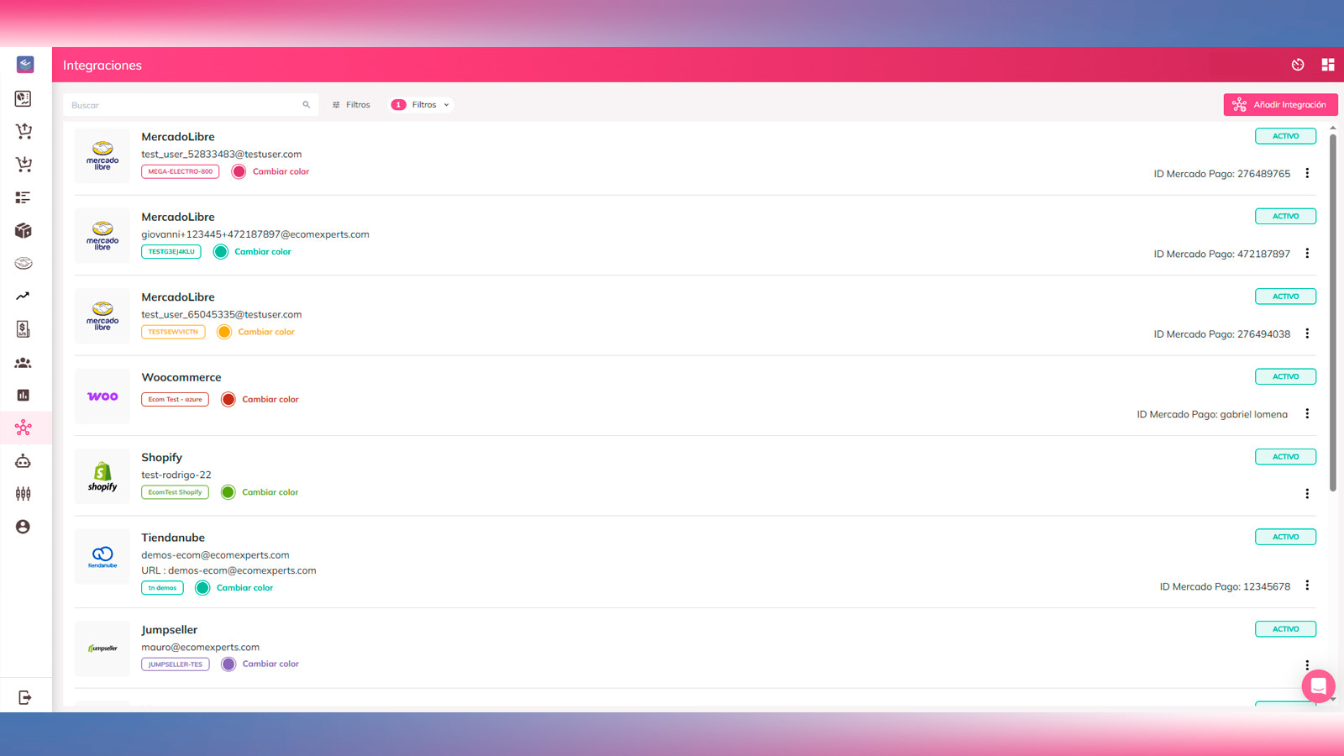
Task: Open the dashboard charts icon in sidebar
Action: tap(24, 98)
